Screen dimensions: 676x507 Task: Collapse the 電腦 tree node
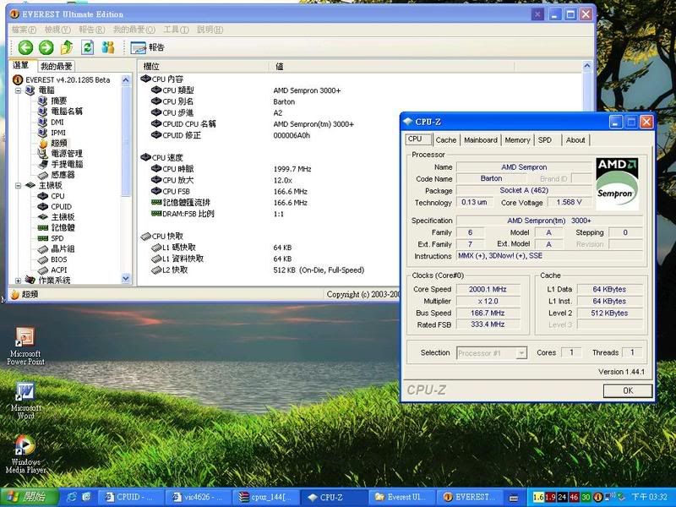click(19, 90)
